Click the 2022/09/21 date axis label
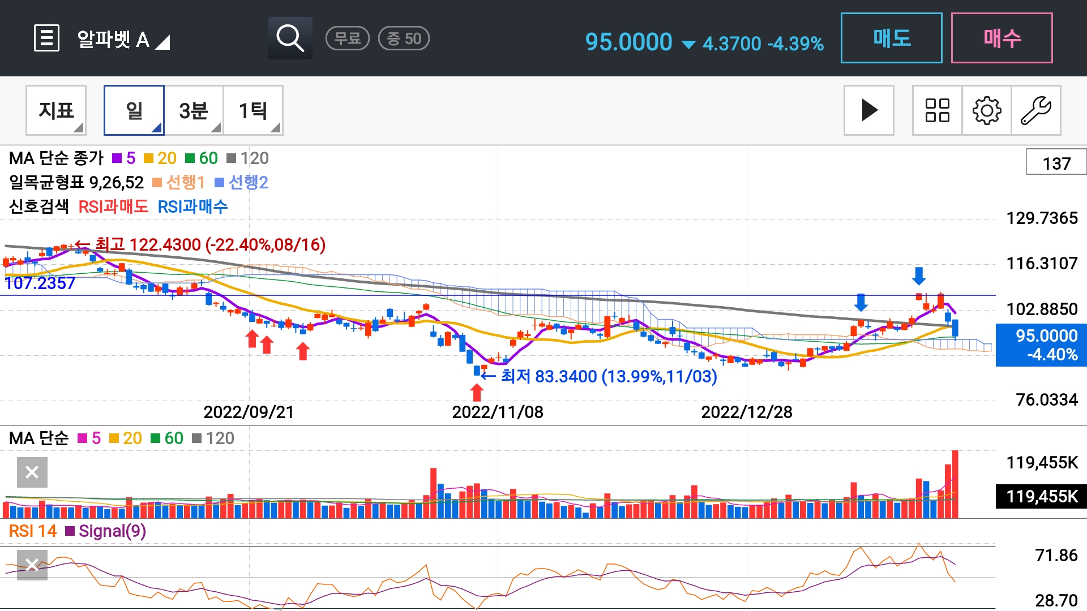Viewport: 1087px width, 611px height. click(x=249, y=412)
